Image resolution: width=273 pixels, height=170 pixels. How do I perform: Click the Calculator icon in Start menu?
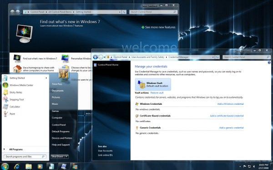click(5, 107)
